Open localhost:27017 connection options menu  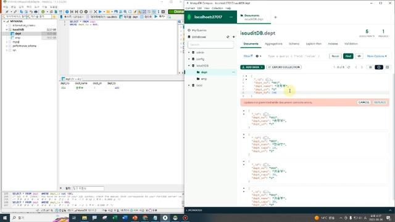(231, 17)
